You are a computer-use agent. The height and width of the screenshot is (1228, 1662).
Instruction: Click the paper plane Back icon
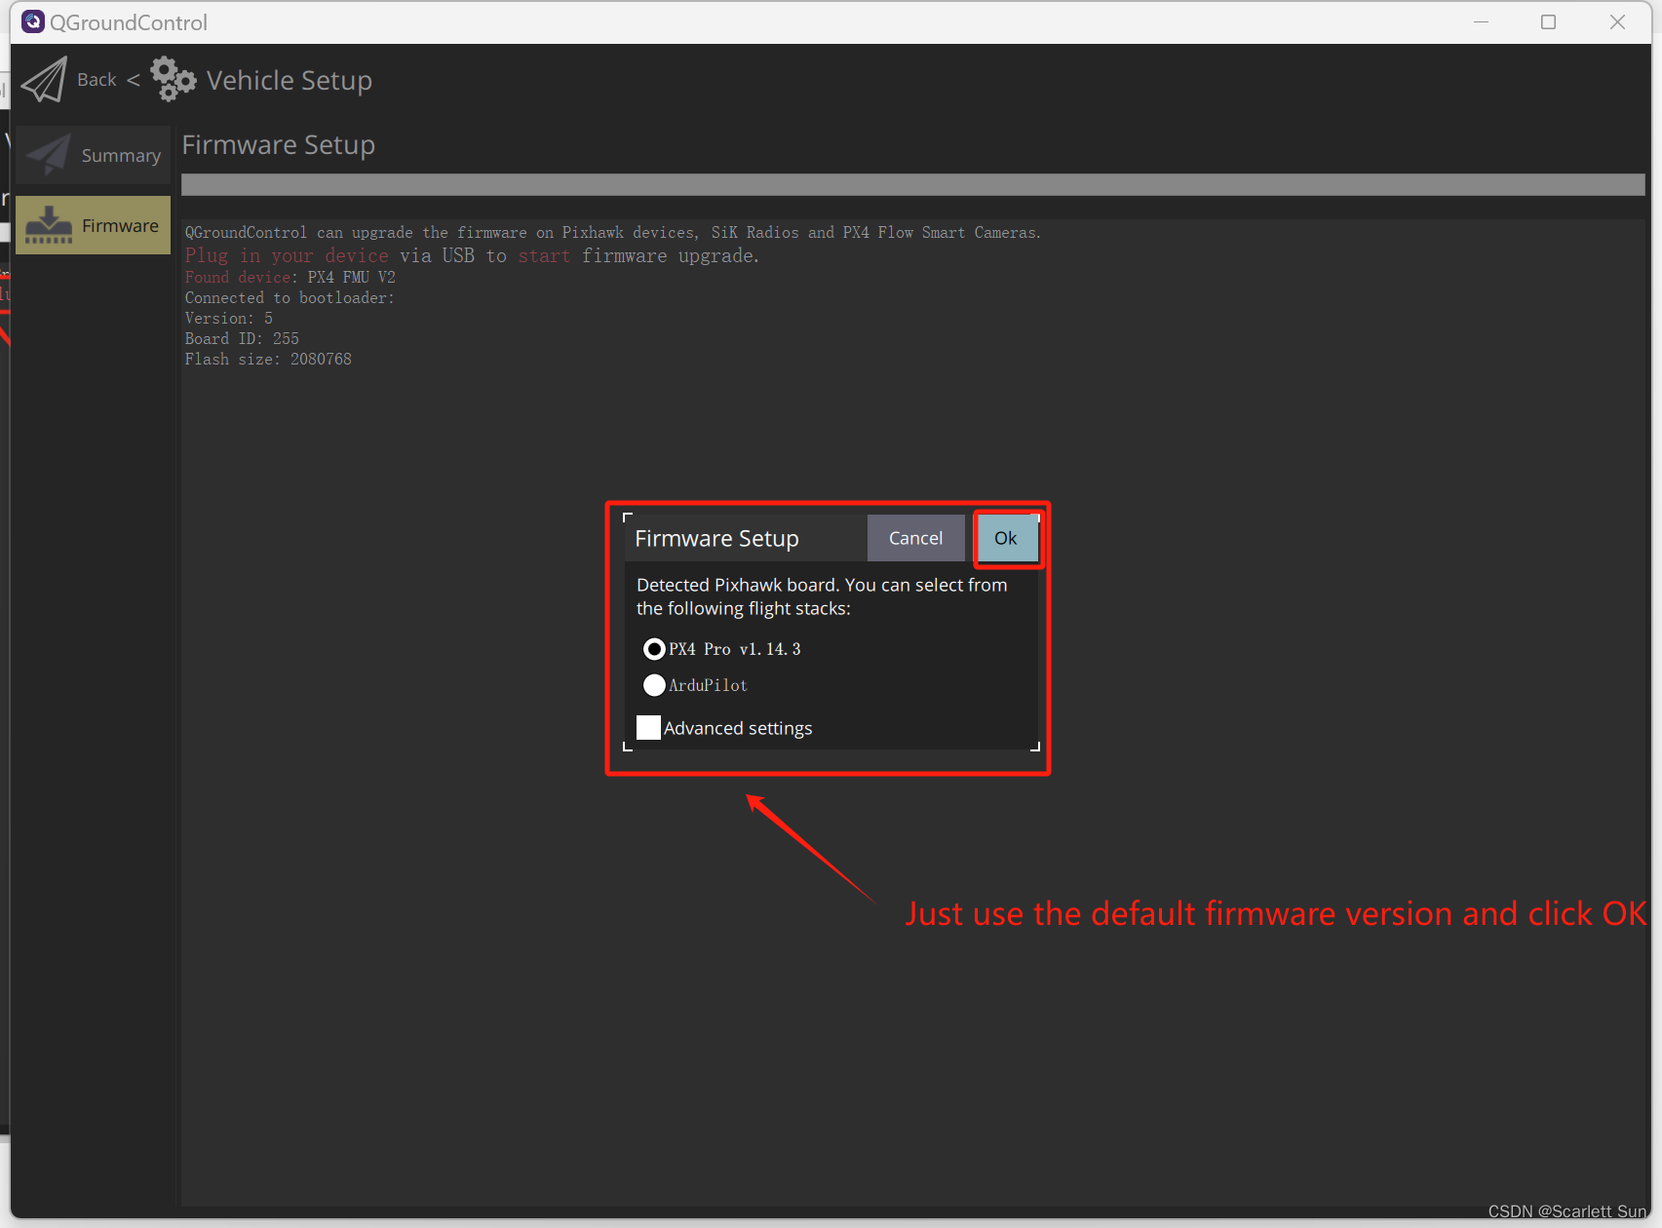coord(45,79)
